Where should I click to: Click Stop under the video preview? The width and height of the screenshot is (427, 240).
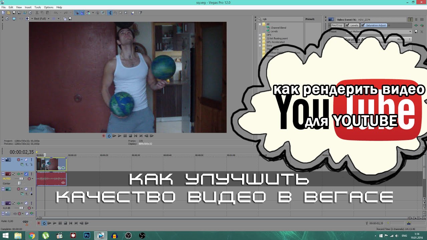pyautogui.click(x=130, y=136)
